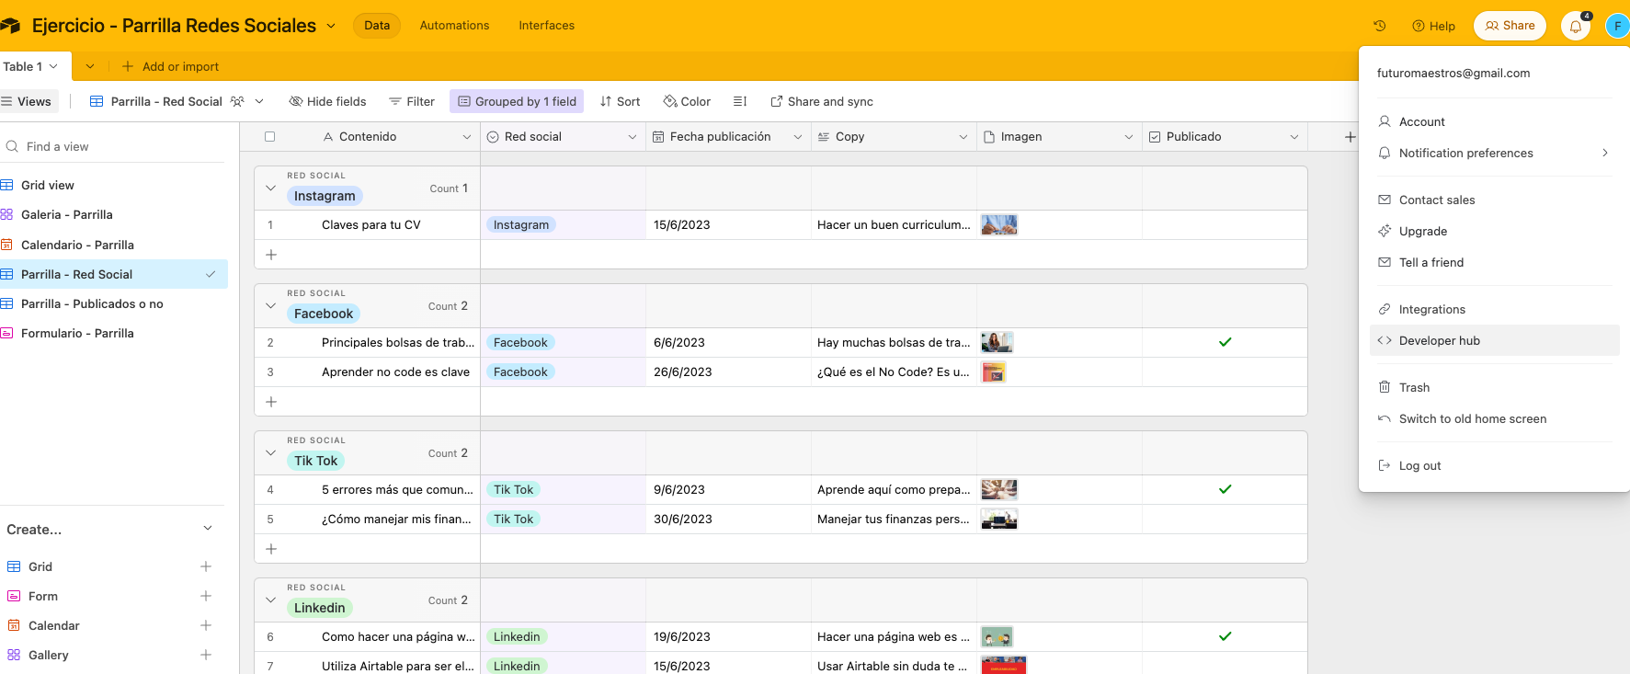
Task: Toggle the select all rows checkbox
Action: [269, 136]
